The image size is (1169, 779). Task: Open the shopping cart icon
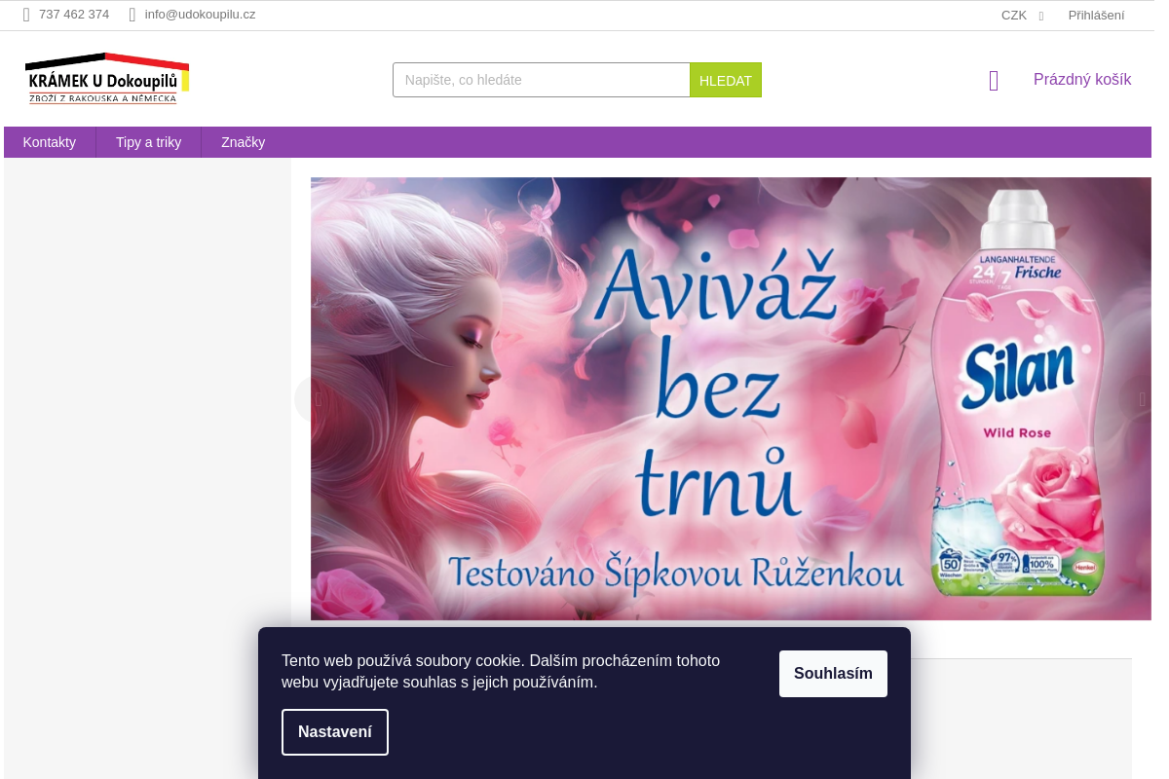994,81
